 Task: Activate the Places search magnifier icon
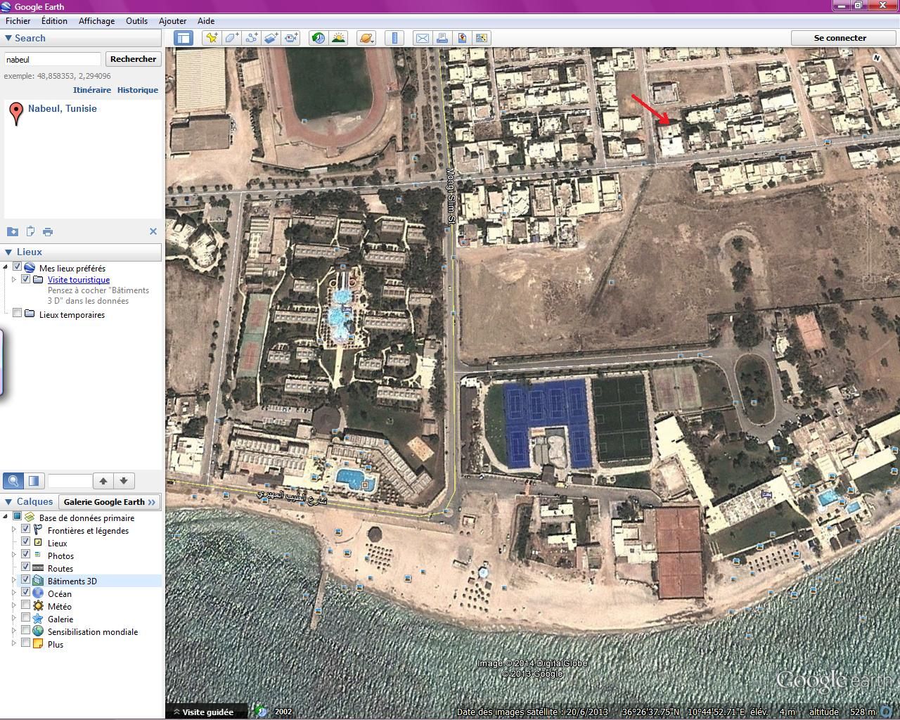pyautogui.click(x=13, y=481)
